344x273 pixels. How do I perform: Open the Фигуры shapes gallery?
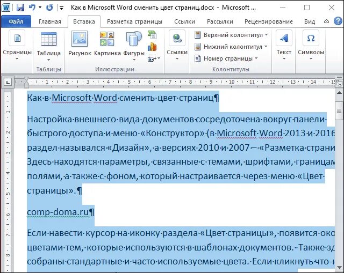pyautogui.click(x=134, y=46)
